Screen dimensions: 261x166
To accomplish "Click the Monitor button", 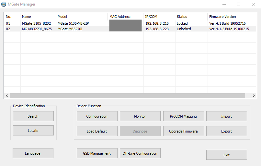I will 140,116.
